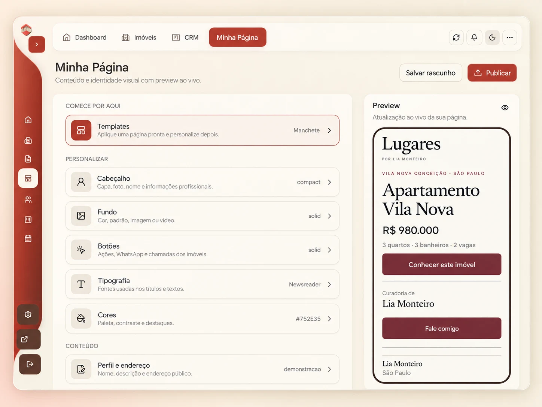Open the calendar icon in the sidebar

click(28, 239)
